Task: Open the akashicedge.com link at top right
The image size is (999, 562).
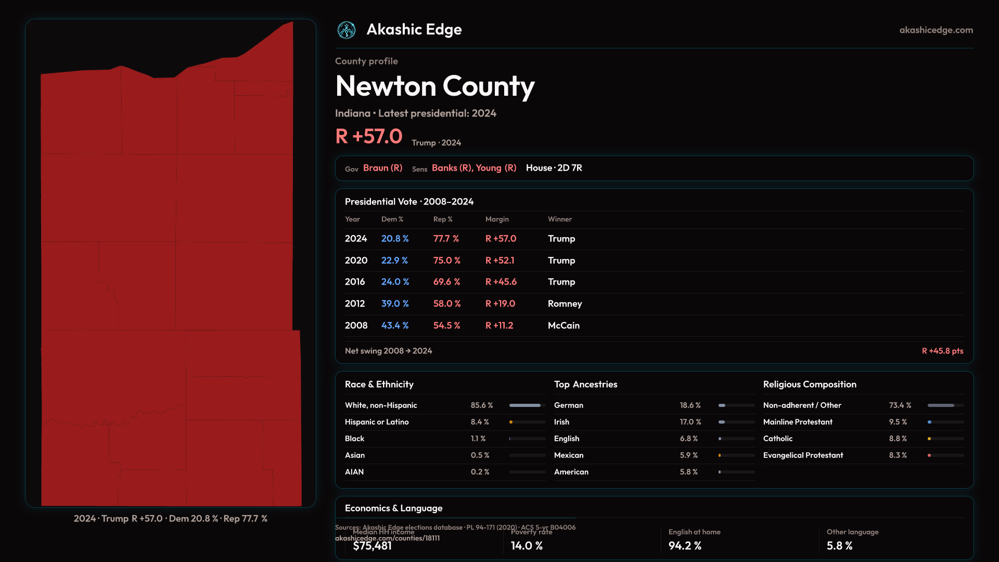Action: point(936,30)
